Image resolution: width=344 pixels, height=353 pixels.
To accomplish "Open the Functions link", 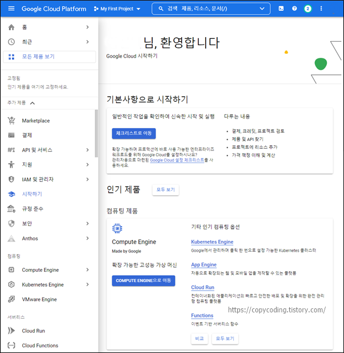I will [x=202, y=316].
